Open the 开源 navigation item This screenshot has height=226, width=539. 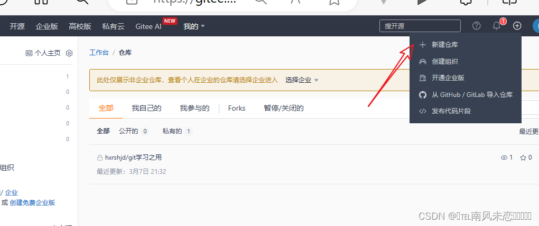(x=17, y=26)
